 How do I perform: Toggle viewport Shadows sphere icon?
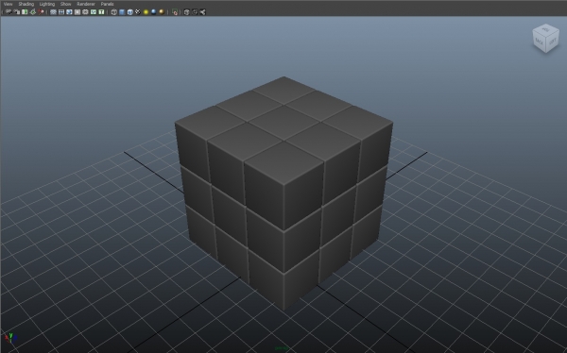point(154,12)
